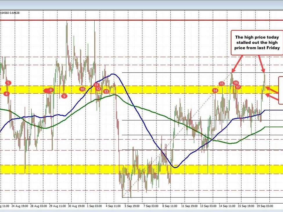Screen dimensions: 283x212
Task: Click the 'high price today' annotation box
Action: [257, 42]
